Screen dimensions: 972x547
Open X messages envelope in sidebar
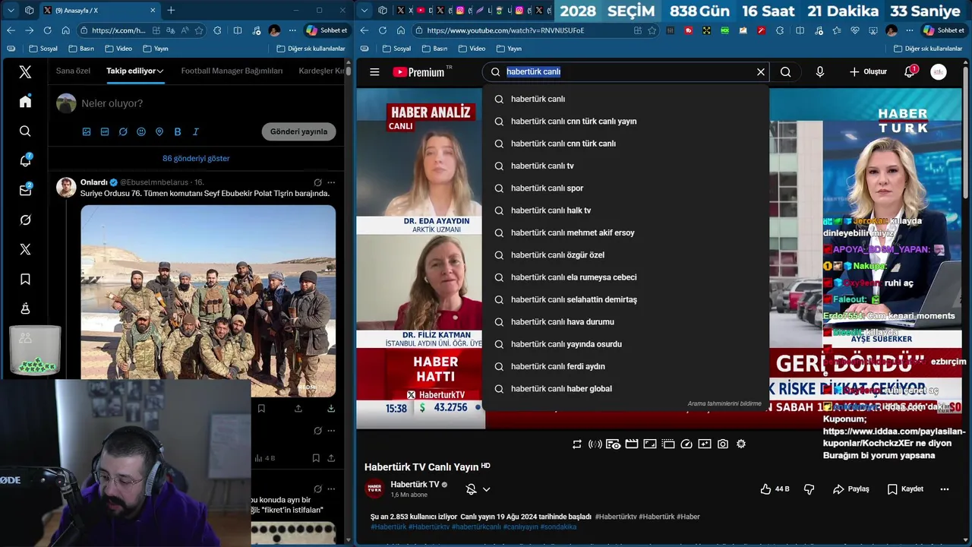(x=25, y=190)
